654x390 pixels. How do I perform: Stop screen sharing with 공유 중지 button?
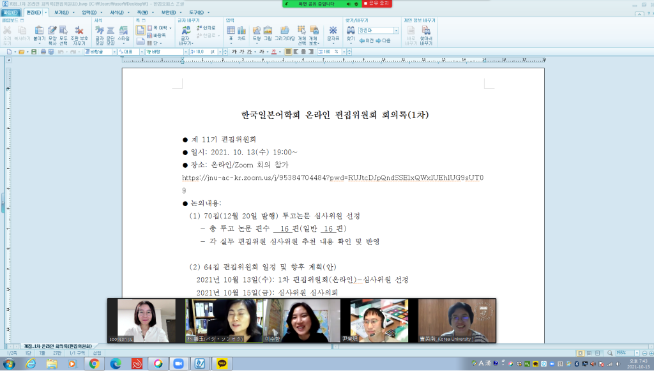pyautogui.click(x=377, y=3)
